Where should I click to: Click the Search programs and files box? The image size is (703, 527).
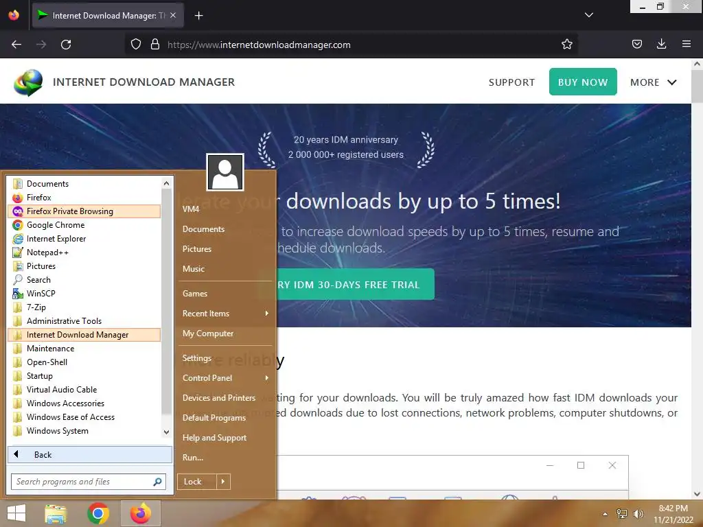click(89, 482)
